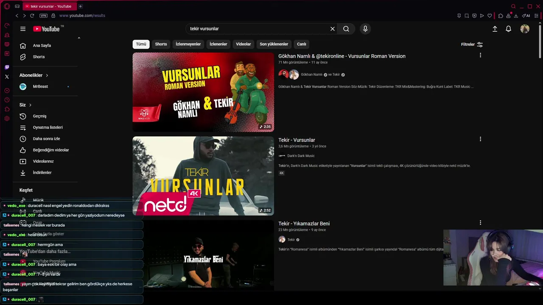The image size is (543, 305).
Task: Open more options for Tekir - Vursunlar
Action: [x=480, y=139]
